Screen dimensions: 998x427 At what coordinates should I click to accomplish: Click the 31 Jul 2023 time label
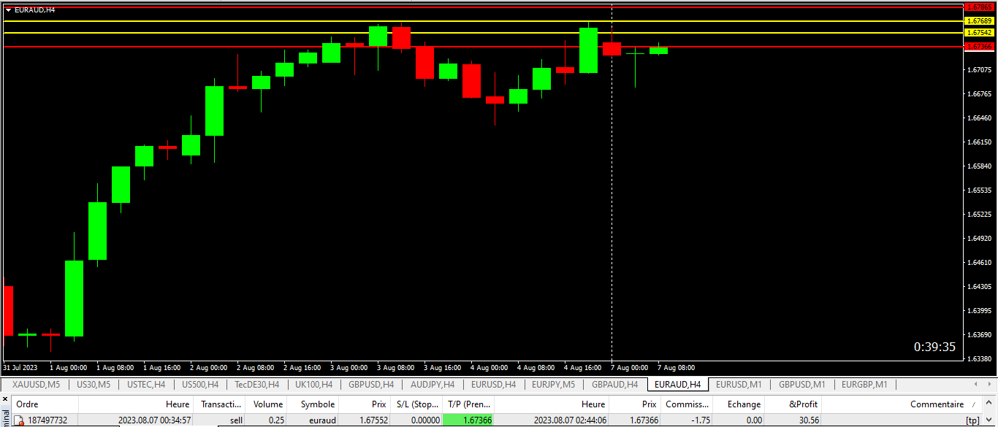coord(20,368)
